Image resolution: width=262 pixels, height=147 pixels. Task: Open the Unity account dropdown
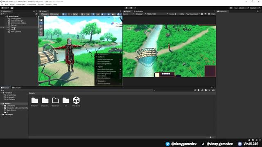[x=5, y=8]
